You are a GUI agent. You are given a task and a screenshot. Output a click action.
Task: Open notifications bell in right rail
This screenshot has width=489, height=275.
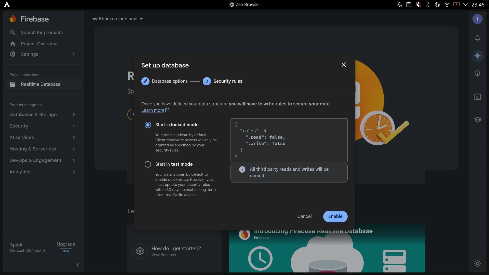click(478, 38)
